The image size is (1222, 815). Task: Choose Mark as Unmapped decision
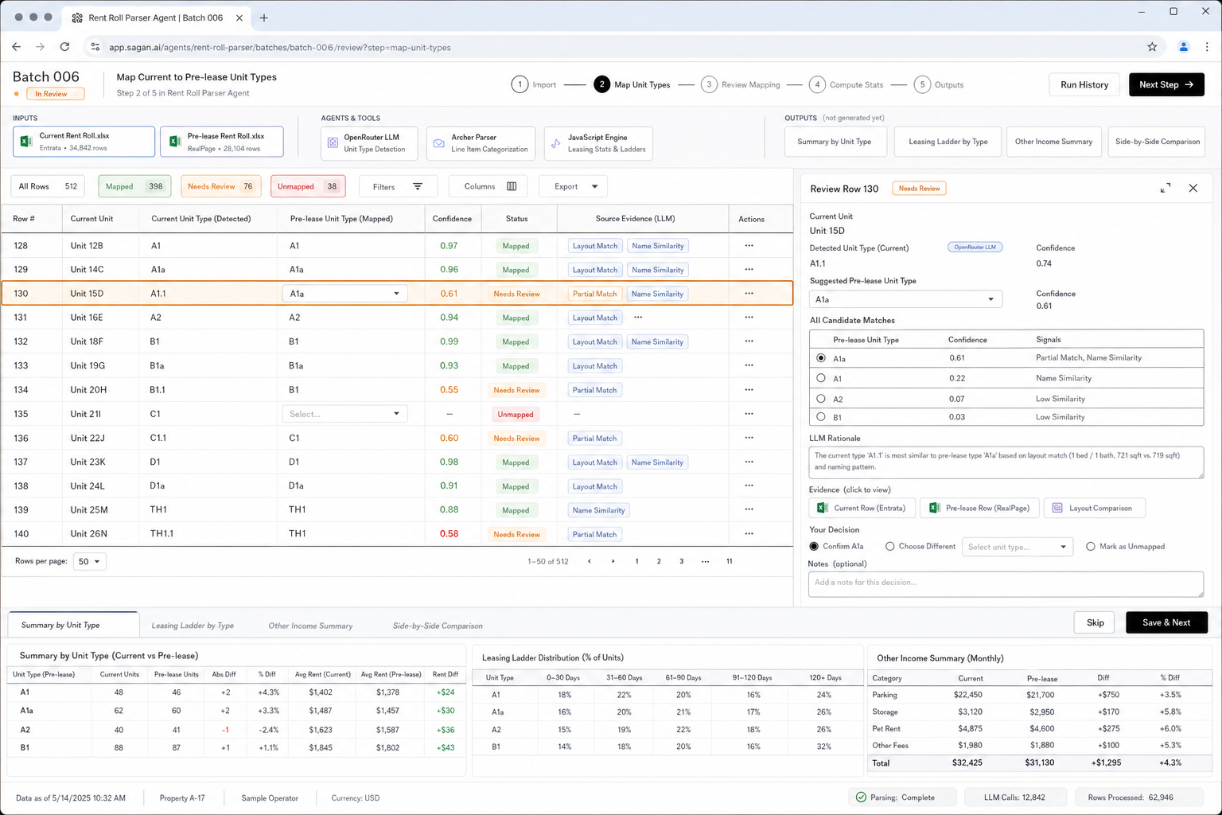point(1091,546)
